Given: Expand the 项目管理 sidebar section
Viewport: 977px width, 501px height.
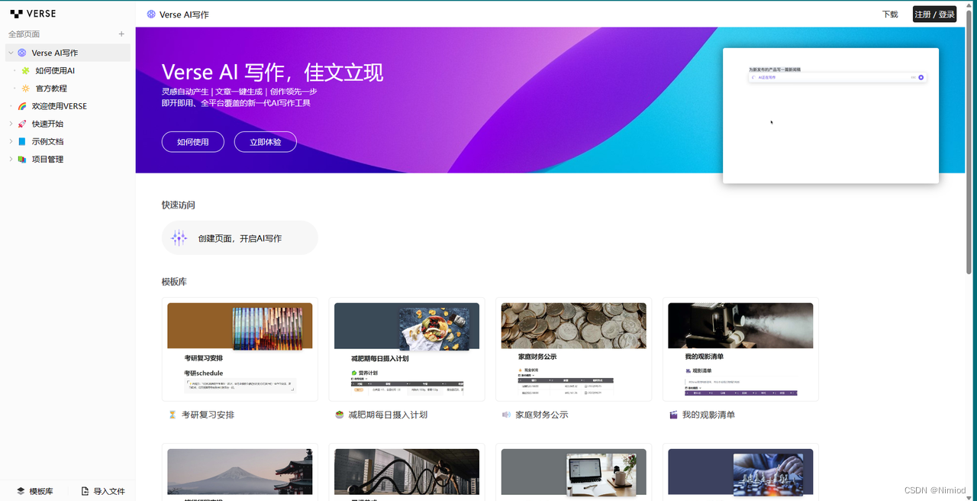Looking at the screenshot, I should tap(11, 160).
